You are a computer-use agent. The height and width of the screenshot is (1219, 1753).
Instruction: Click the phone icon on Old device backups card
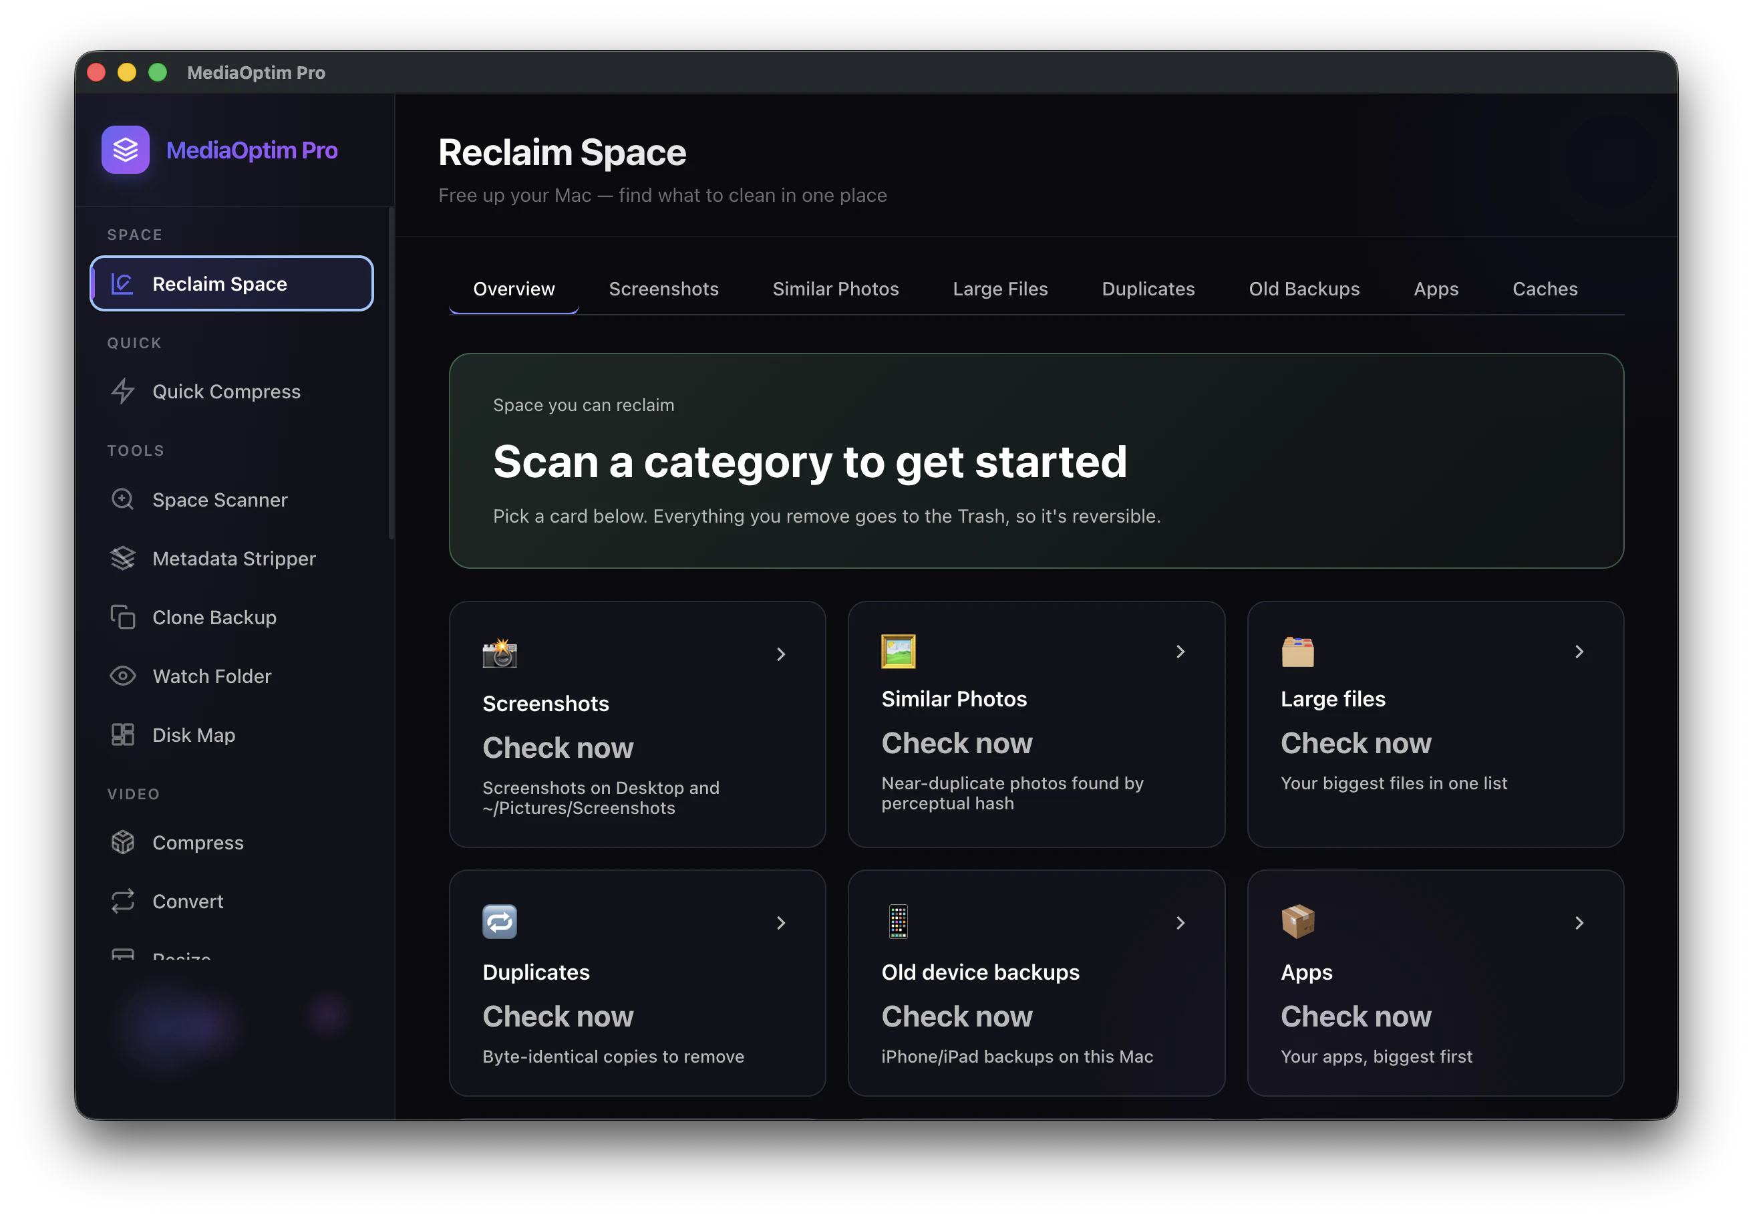click(x=898, y=922)
